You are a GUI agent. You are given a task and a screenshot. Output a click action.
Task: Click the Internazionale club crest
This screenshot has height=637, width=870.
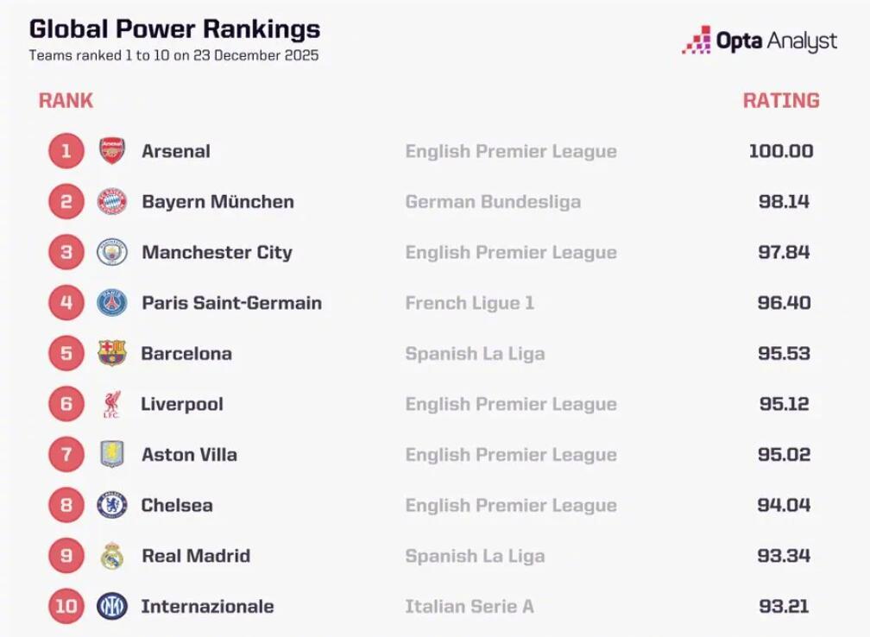(112, 606)
